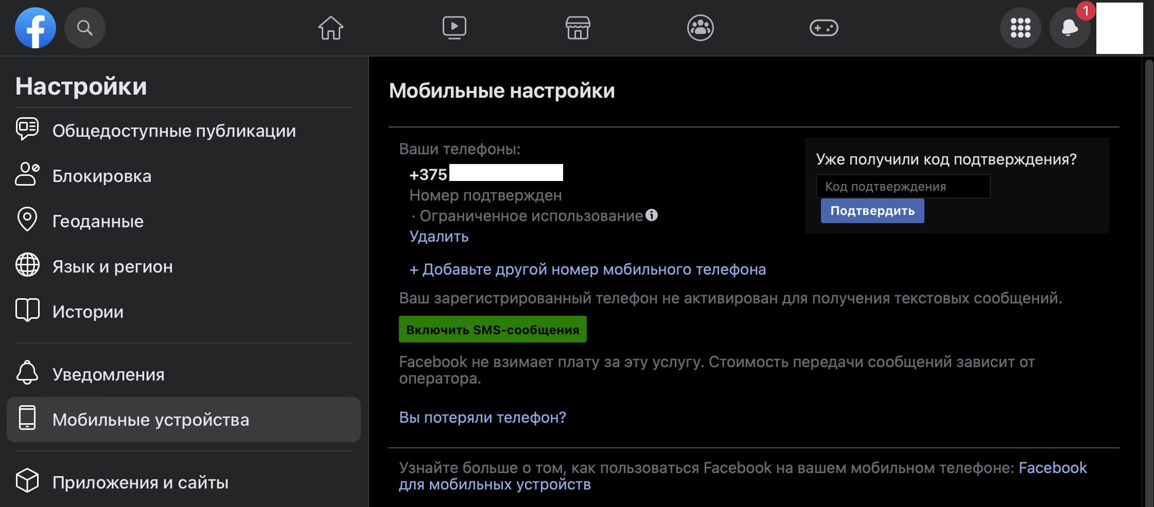
Task: Click the Номер подтвержден status text
Action: pyautogui.click(x=485, y=195)
